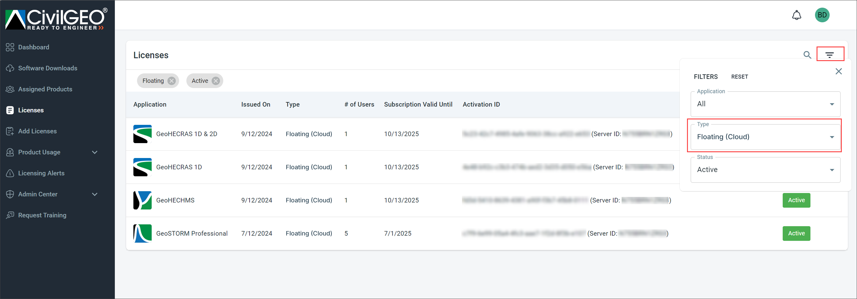Open the Type filter dropdown
The height and width of the screenshot is (299, 857).
point(765,137)
